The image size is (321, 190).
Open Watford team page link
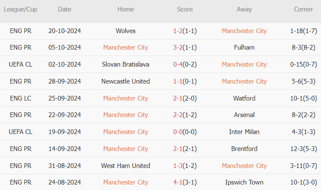pyautogui.click(x=244, y=98)
